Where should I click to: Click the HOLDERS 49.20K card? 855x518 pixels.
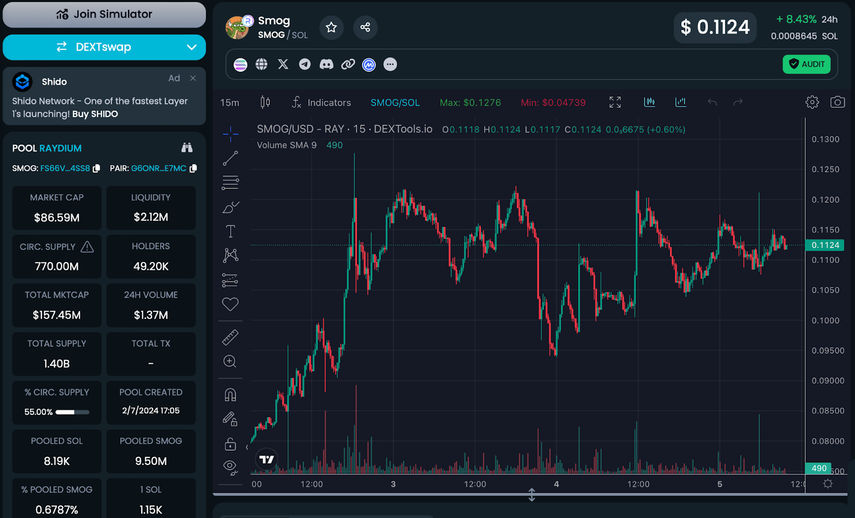151,257
